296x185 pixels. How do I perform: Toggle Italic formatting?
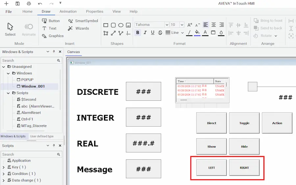point(145,33)
